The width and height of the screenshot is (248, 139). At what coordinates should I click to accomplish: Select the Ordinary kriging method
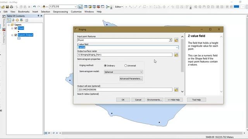tap(105, 65)
